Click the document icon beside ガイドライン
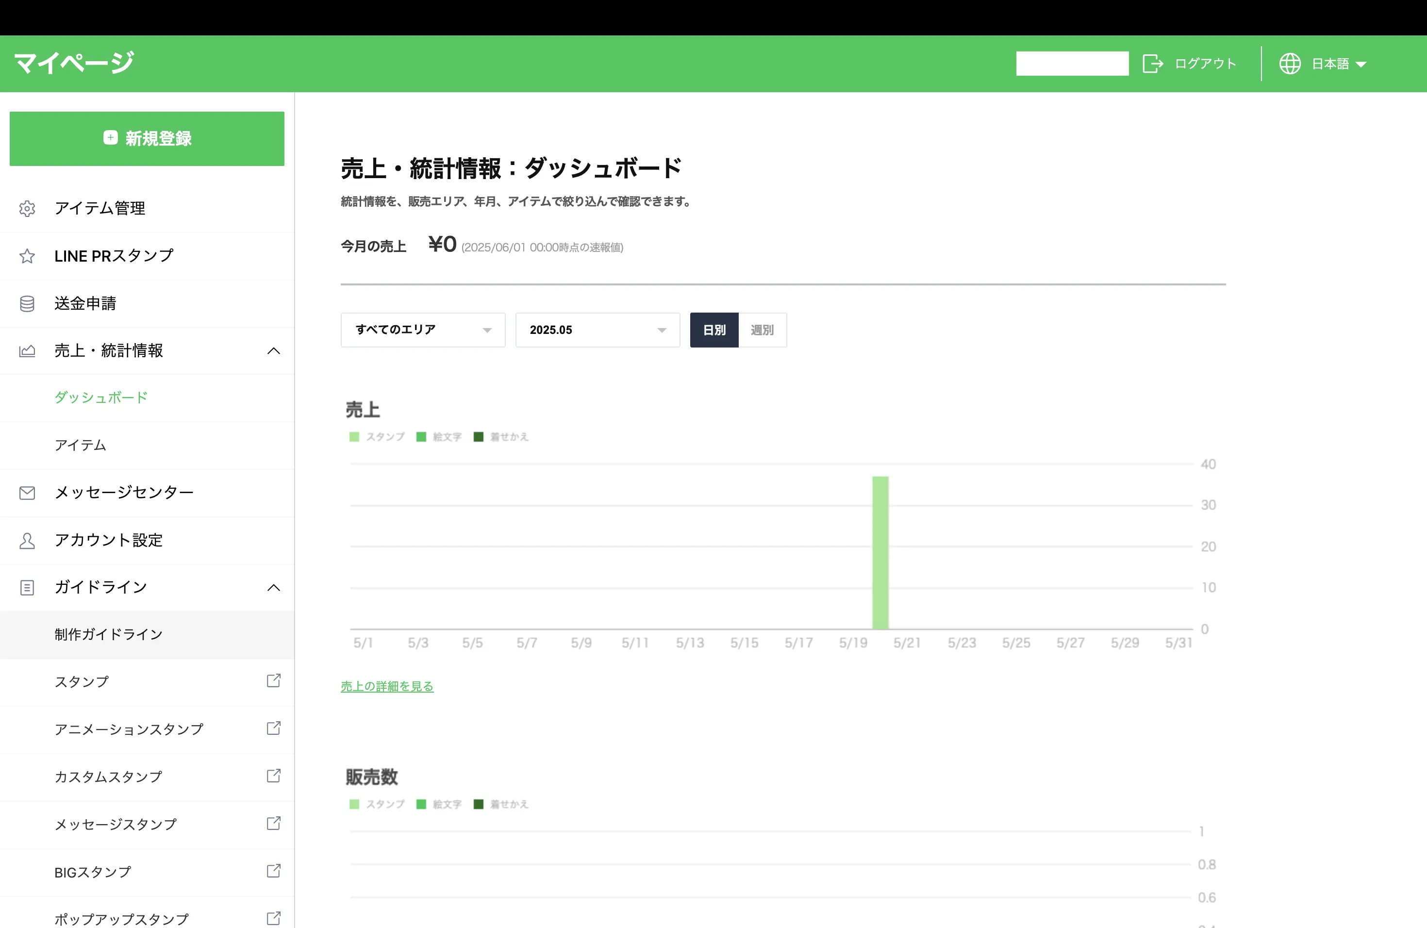This screenshot has height=928, width=1427. click(27, 587)
